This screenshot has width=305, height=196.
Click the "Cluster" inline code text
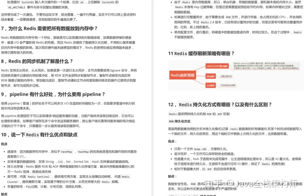coord(13,182)
